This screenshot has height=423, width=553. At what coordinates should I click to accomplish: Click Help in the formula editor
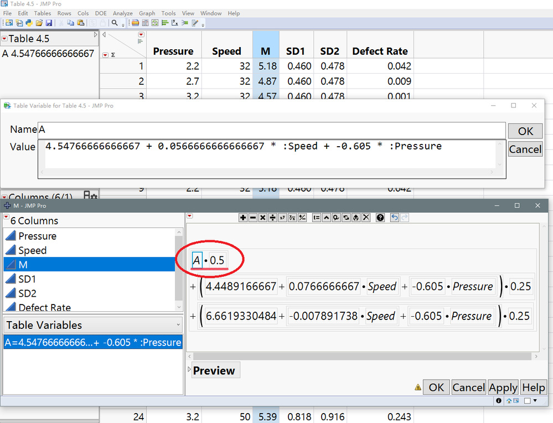click(x=533, y=388)
